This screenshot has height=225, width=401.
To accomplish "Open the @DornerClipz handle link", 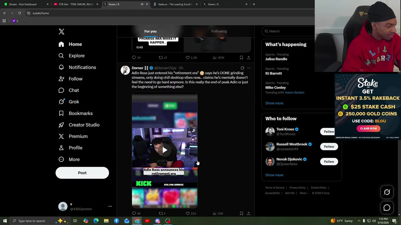I will pyautogui.click(x=165, y=68).
